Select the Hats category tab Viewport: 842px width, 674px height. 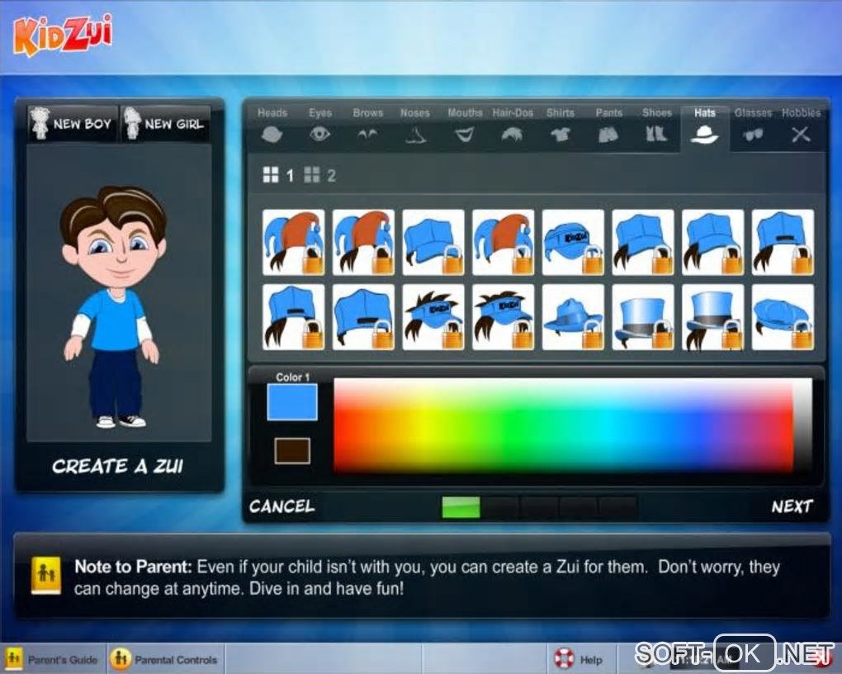[x=704, y=128]
